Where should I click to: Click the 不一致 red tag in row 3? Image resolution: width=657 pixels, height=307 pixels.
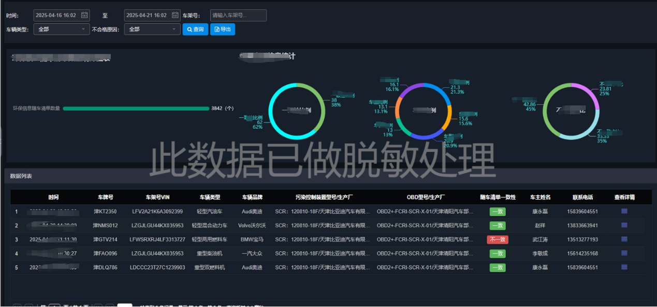[497, 239]
